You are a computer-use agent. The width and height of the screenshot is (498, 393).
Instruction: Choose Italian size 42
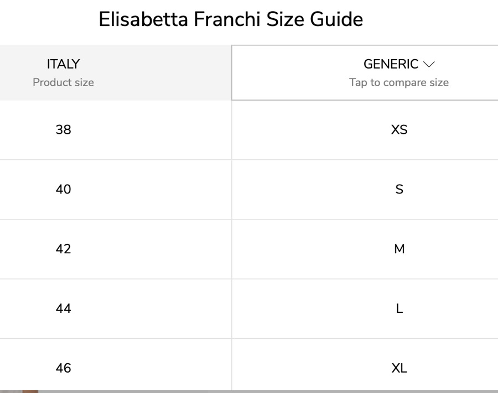(63, 249)
